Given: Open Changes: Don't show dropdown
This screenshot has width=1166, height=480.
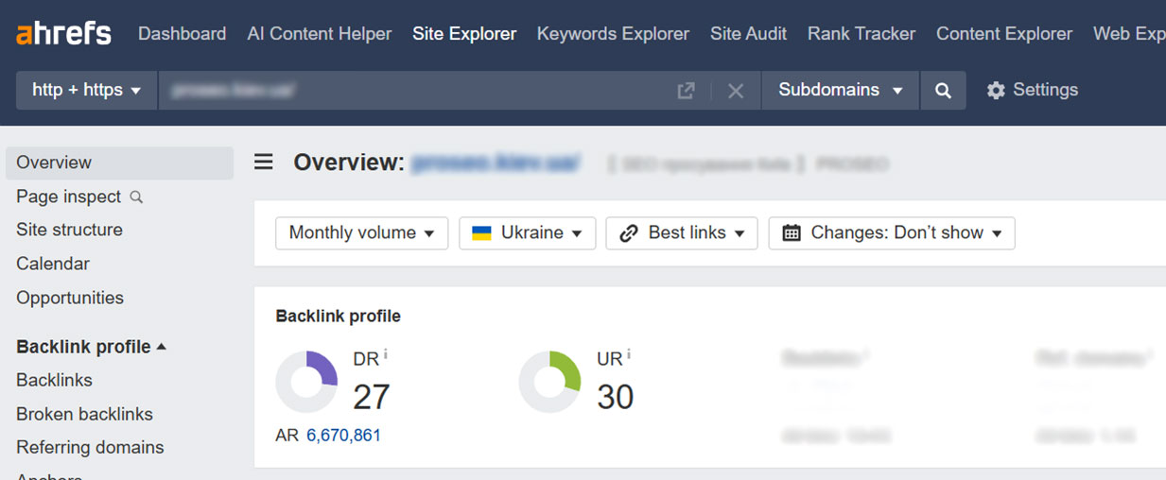Looking at the screenshot, I should (x=891, y=233).
